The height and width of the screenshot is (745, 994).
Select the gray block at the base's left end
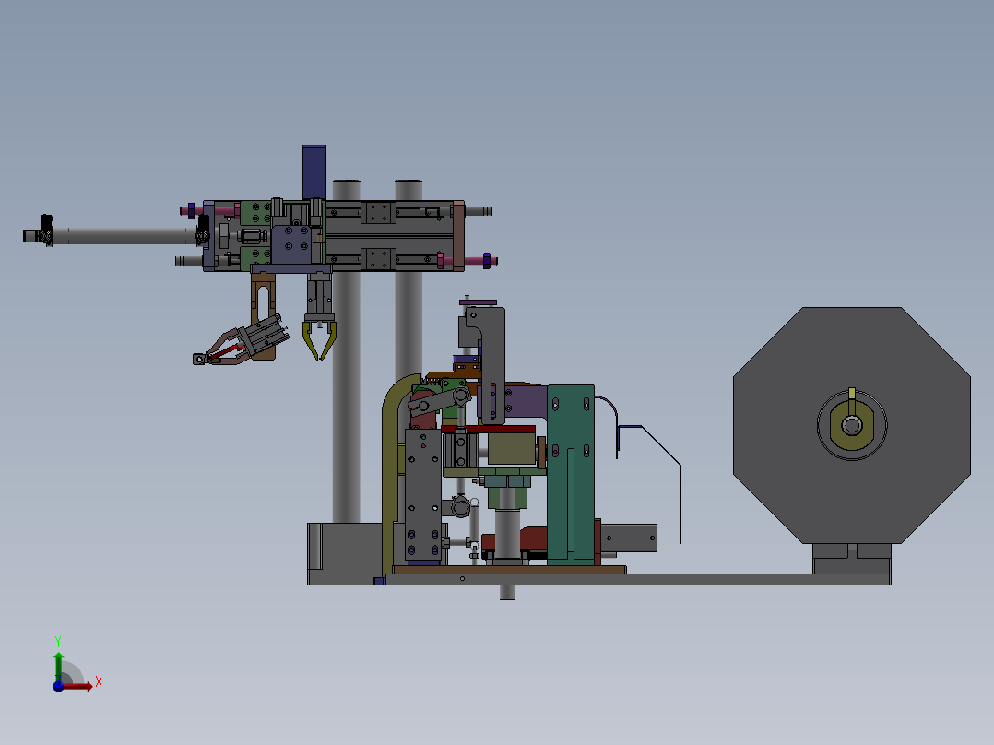point(344,553)
